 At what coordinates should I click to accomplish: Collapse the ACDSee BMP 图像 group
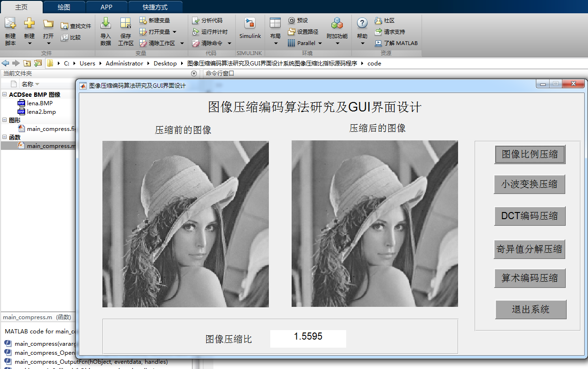[5, 94]
